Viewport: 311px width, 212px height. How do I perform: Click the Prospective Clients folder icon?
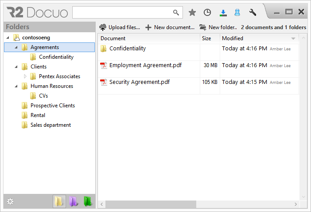pyautogui.click(x=25, y=106)
